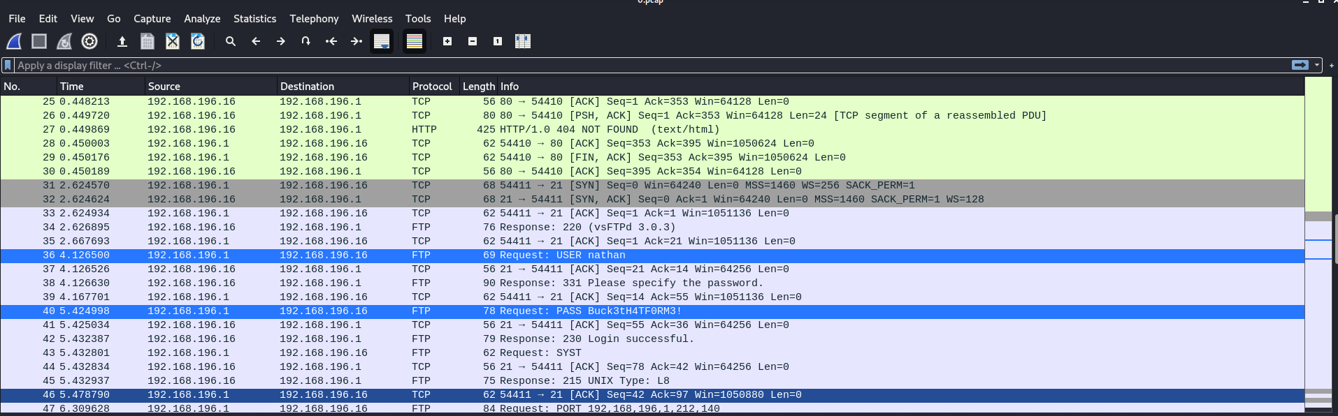Click the capture options gear icon
This screenshot has width=1338, height=416.
click(x=89, y=42)
